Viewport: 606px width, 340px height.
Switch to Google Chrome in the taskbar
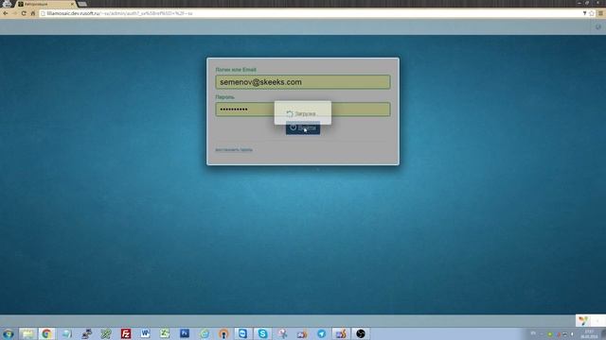point(46,333)
